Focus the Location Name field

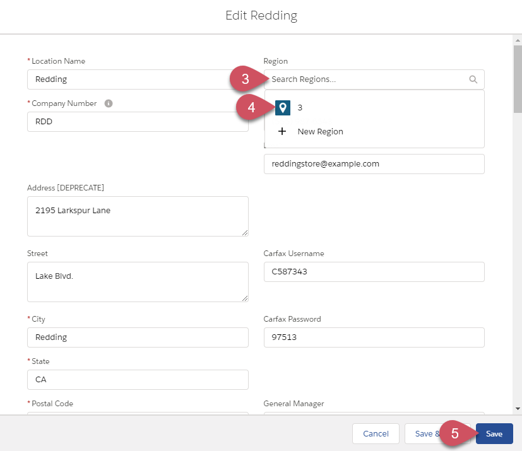[x=138, y=79]
